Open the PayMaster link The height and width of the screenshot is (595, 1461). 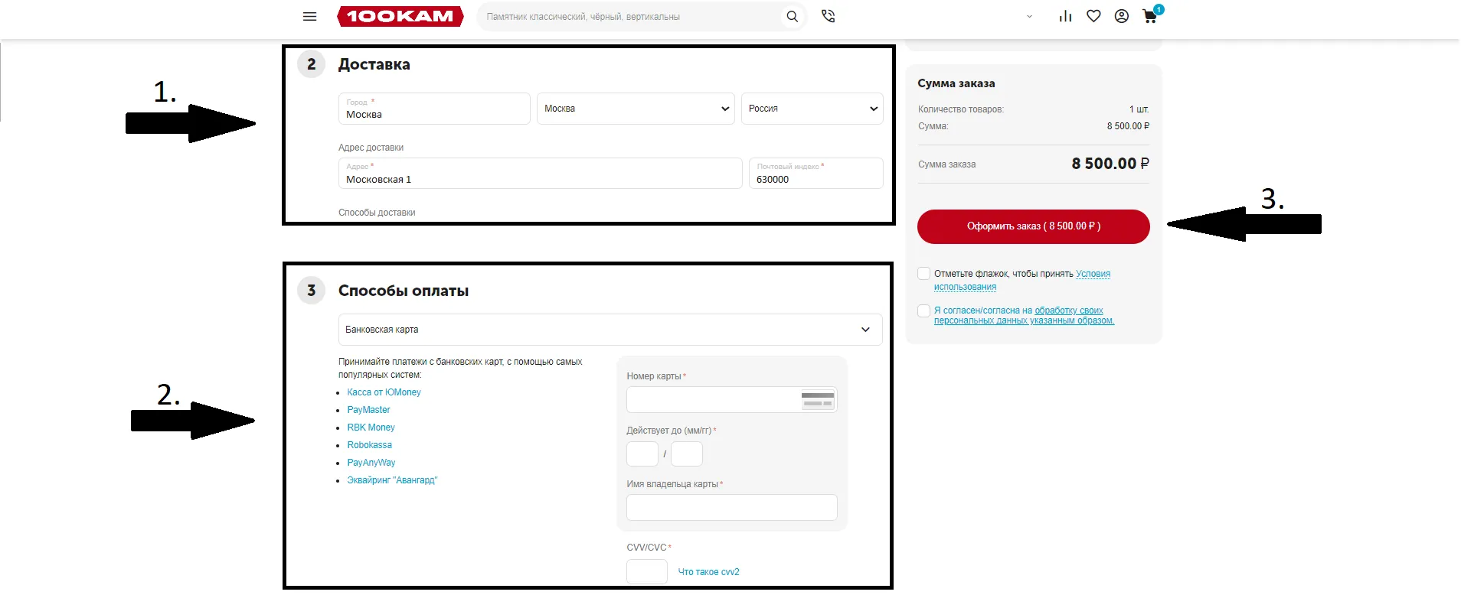click(x=368, y=410)
